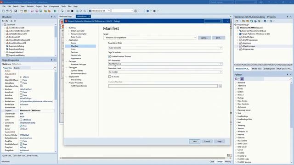Screen dimensions: 294x165
Task: Toggle Ctl3D True checkbox
Action: [21, 126]
